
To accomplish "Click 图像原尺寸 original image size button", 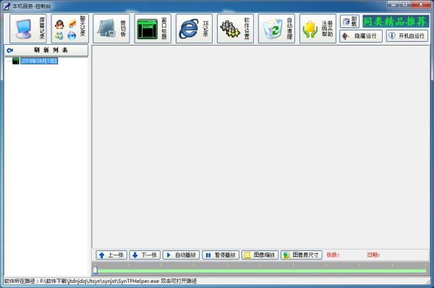I will point(302,255).
